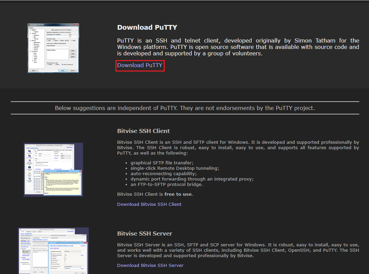Click the 'auto-reconnecting capability;' bullet
Viewport: 369px width, 274px height.
pos(163,173)
